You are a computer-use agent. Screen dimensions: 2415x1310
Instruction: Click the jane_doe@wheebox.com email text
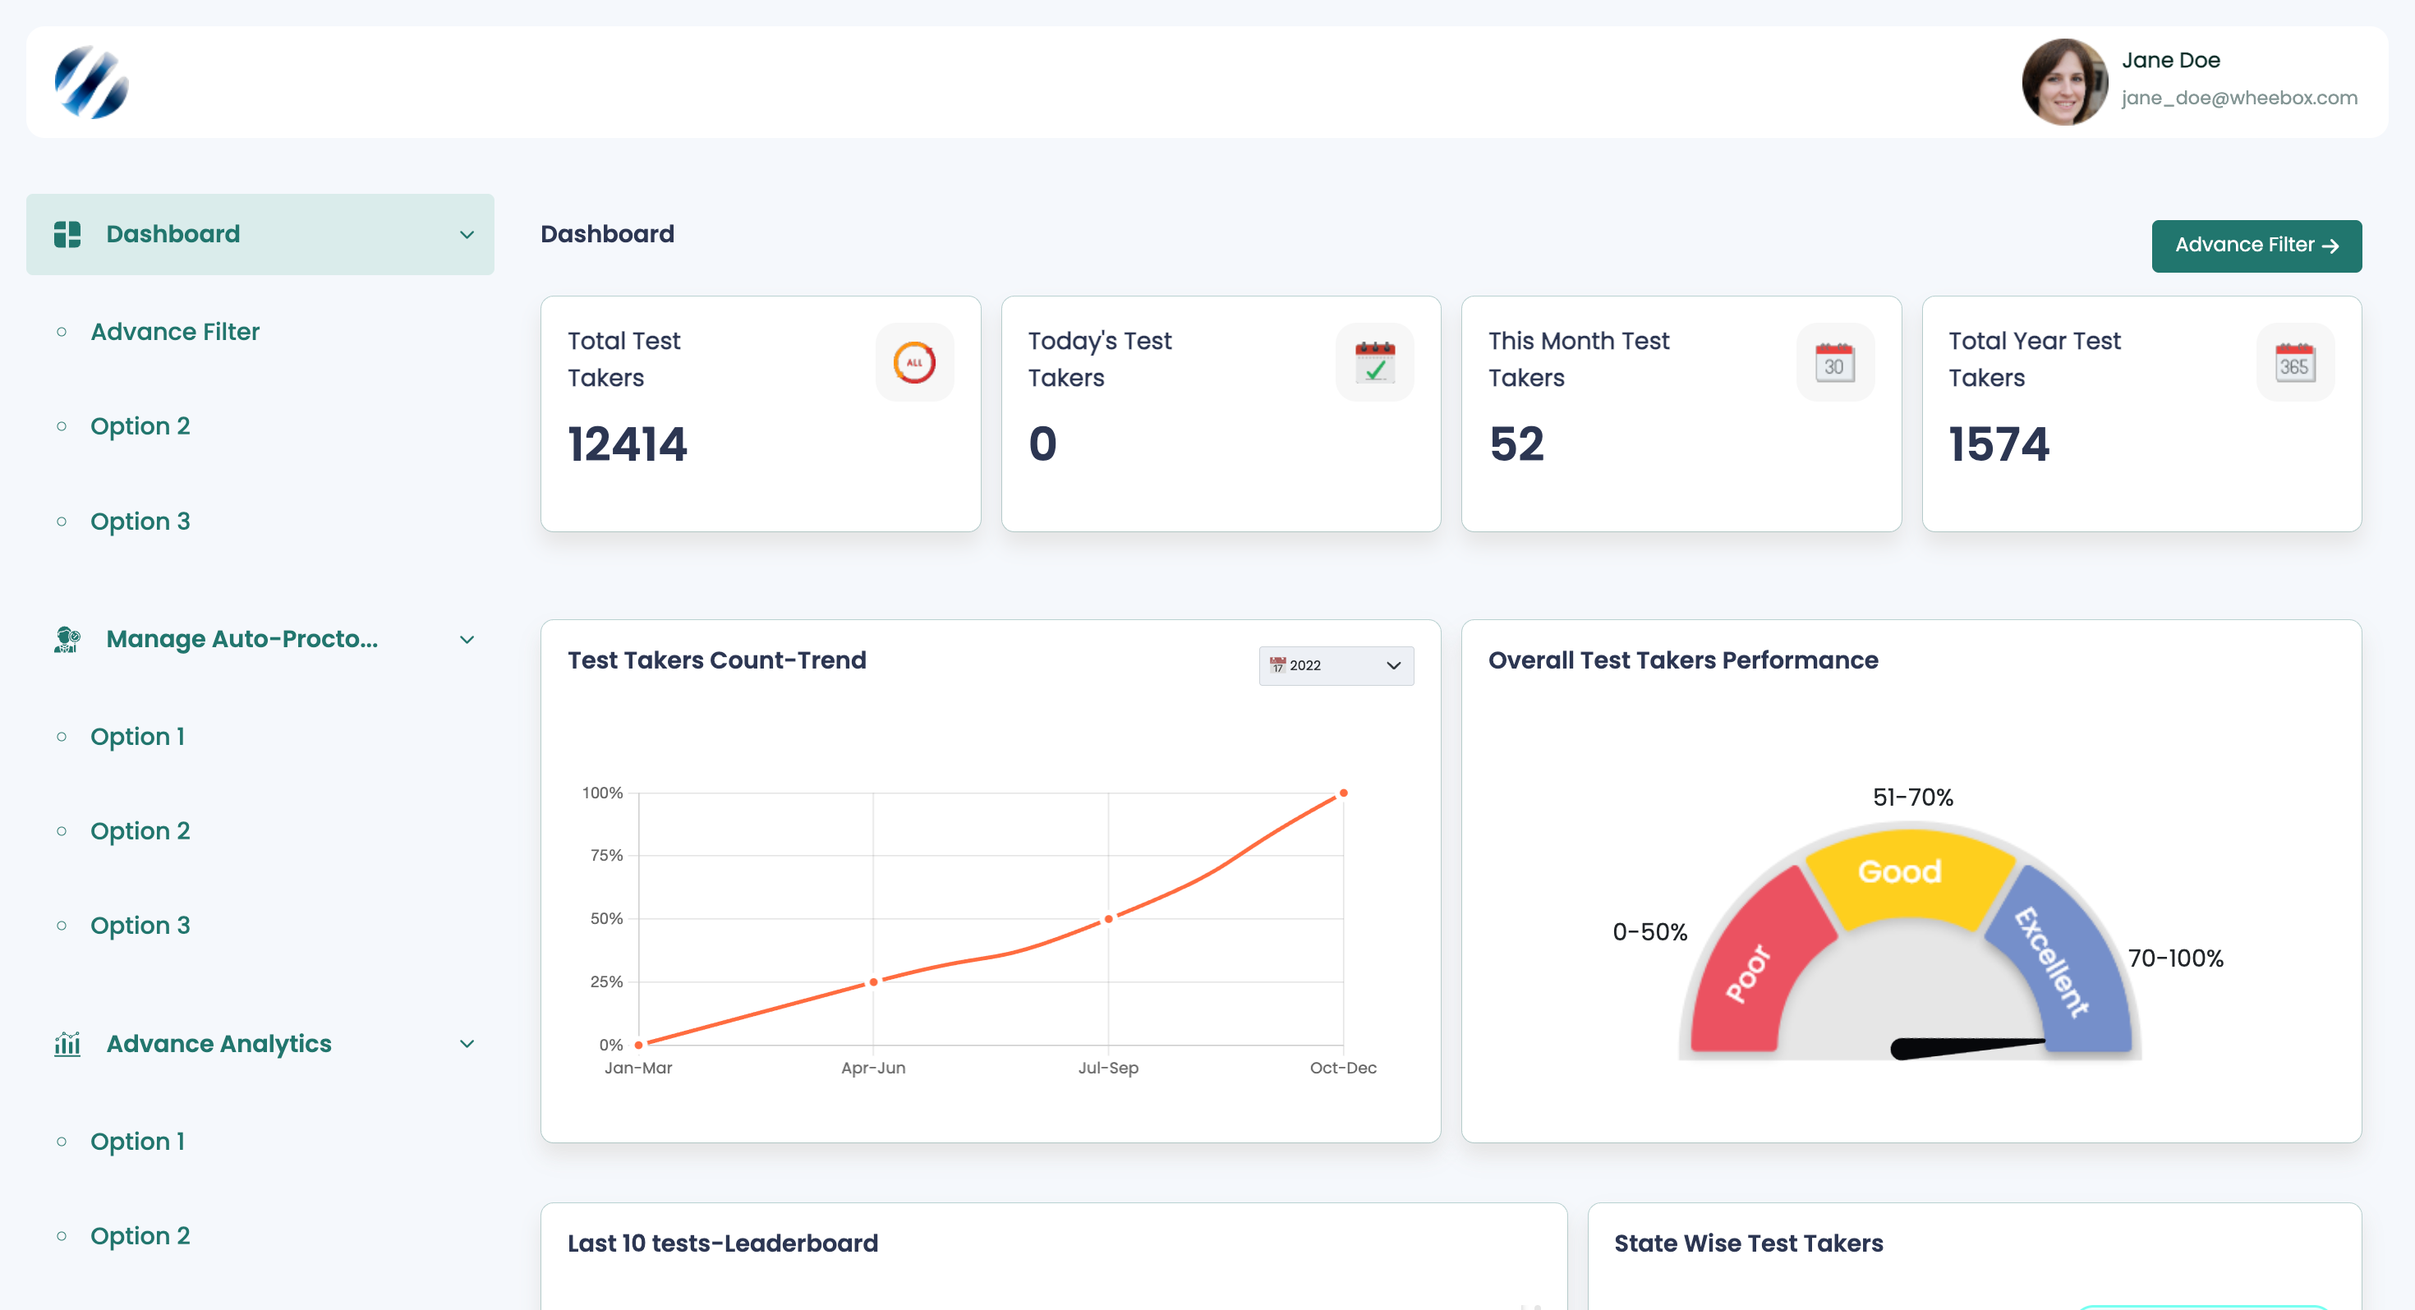point(2238,98)
